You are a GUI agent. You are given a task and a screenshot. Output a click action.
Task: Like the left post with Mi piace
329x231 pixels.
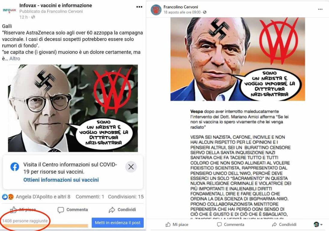point(23,210)
